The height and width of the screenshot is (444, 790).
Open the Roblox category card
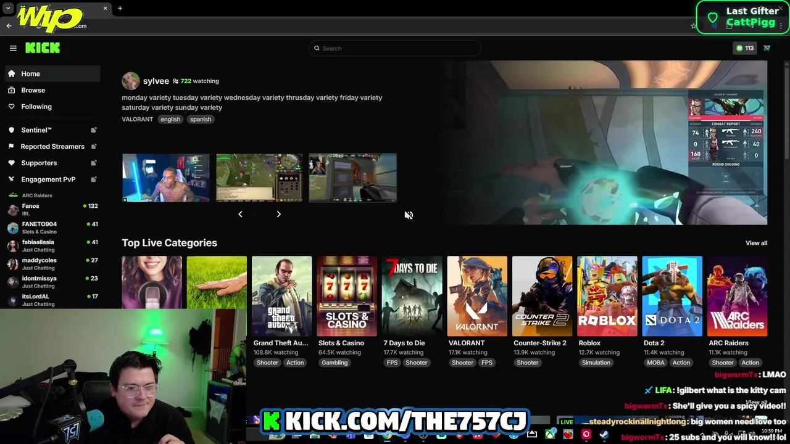pyautogui.click(x=607, y=296)
